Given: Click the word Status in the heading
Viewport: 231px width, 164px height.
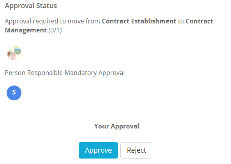Looking at the screenshot, I should coord(47,6).
